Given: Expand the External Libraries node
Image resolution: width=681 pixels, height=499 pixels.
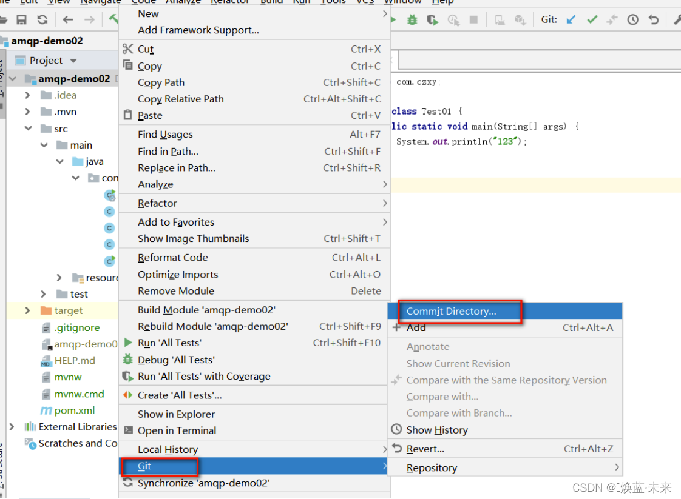Looking at the screenshot, I should 12,427.
